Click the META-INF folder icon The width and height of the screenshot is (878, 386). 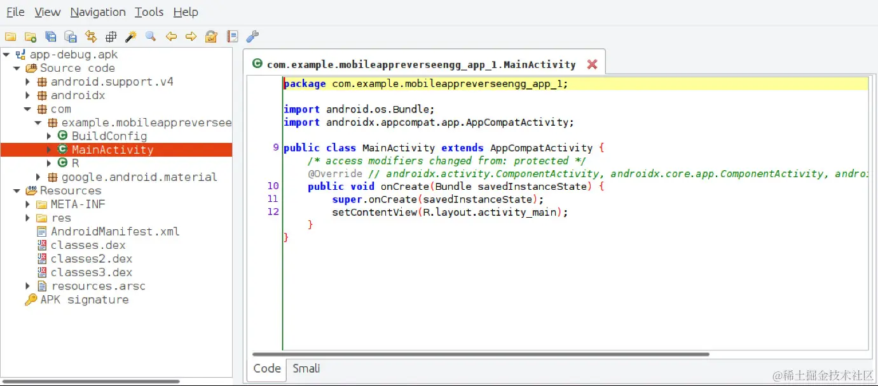(x=42, y=204)
